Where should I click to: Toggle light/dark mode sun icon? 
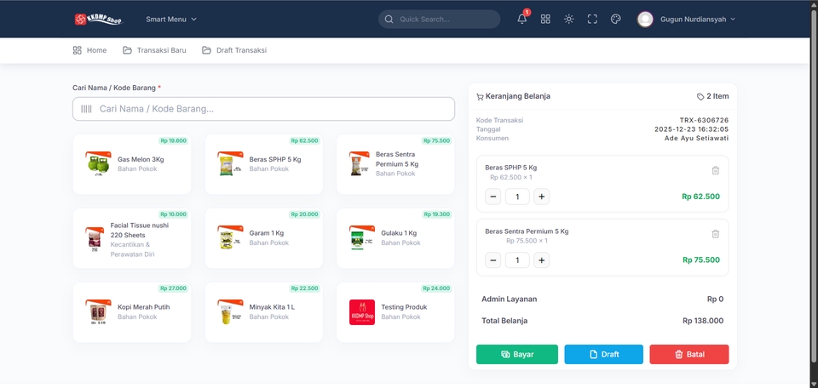(568, 20)
